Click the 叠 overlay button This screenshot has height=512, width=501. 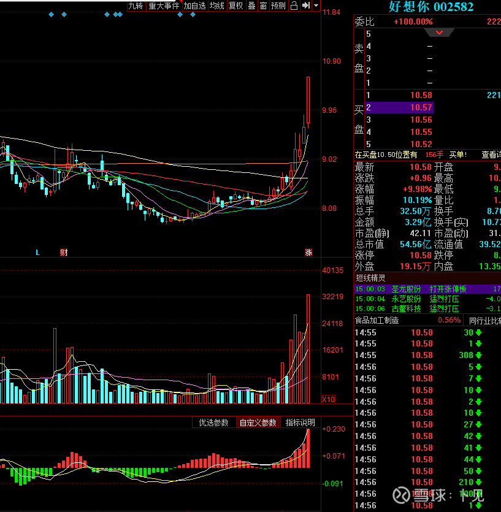coord(251,6)
